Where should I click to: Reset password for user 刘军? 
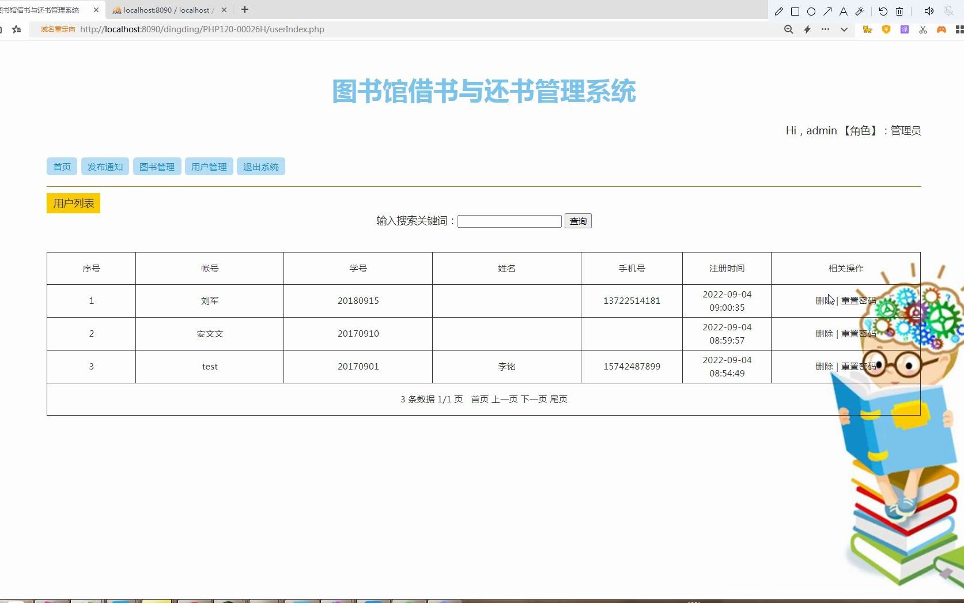(x=858, y=300)
